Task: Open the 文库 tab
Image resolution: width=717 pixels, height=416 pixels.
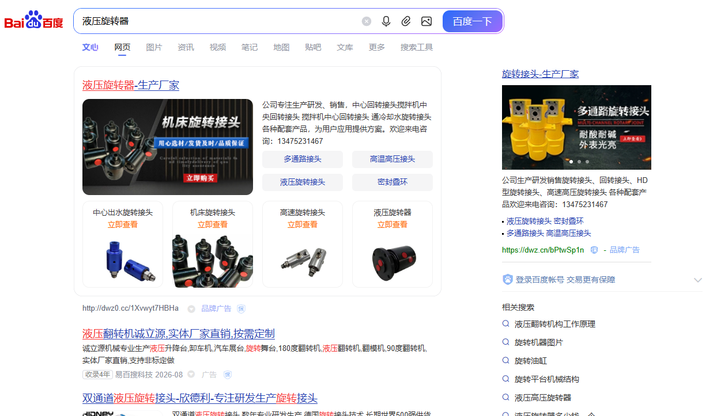Action: (x=345, y=47)
